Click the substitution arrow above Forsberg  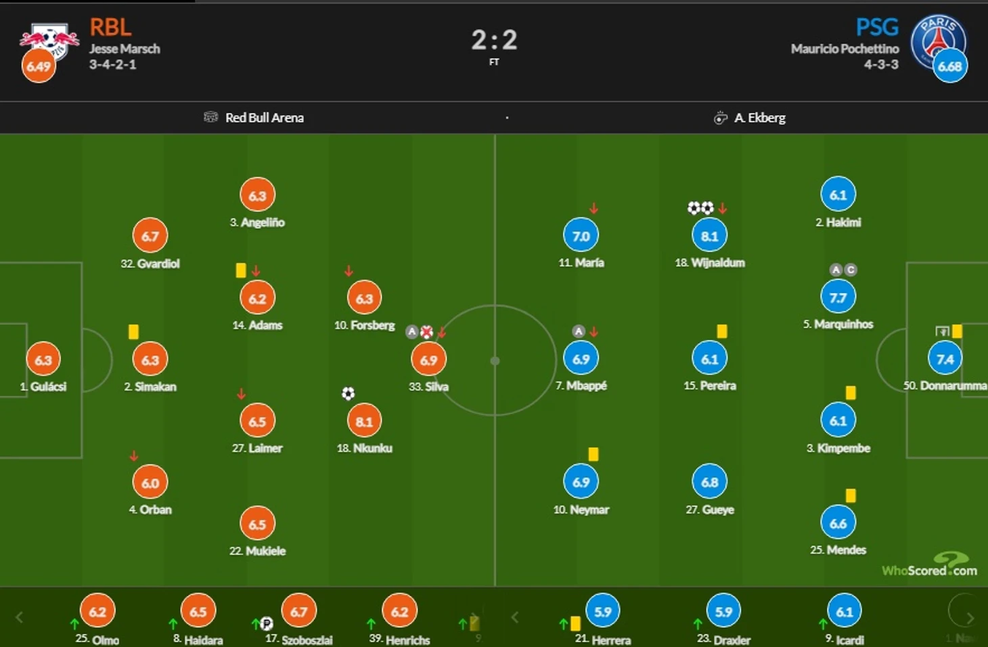[349, 271]
